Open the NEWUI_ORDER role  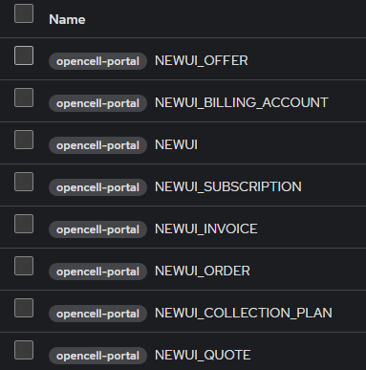tap(202, 271)
